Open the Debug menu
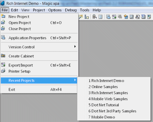The width and height of the screenshot is (153, 122). 71,10
